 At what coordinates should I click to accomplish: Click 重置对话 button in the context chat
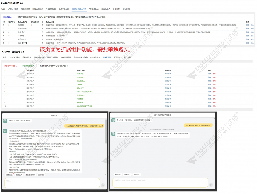[127, 174]
